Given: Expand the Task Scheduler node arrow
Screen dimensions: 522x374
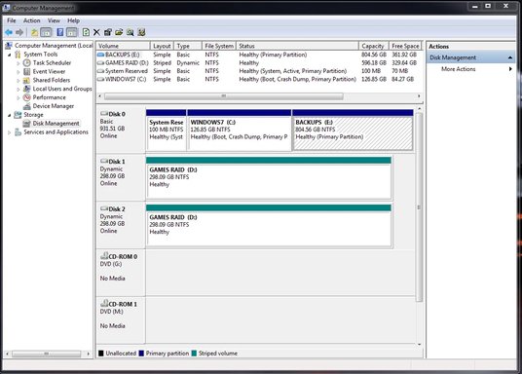Looking at the screenshot, I should pyautogui.click(x=19, y=63).
